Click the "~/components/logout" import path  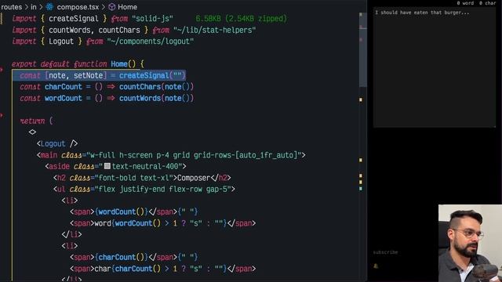tap(151, 42)
